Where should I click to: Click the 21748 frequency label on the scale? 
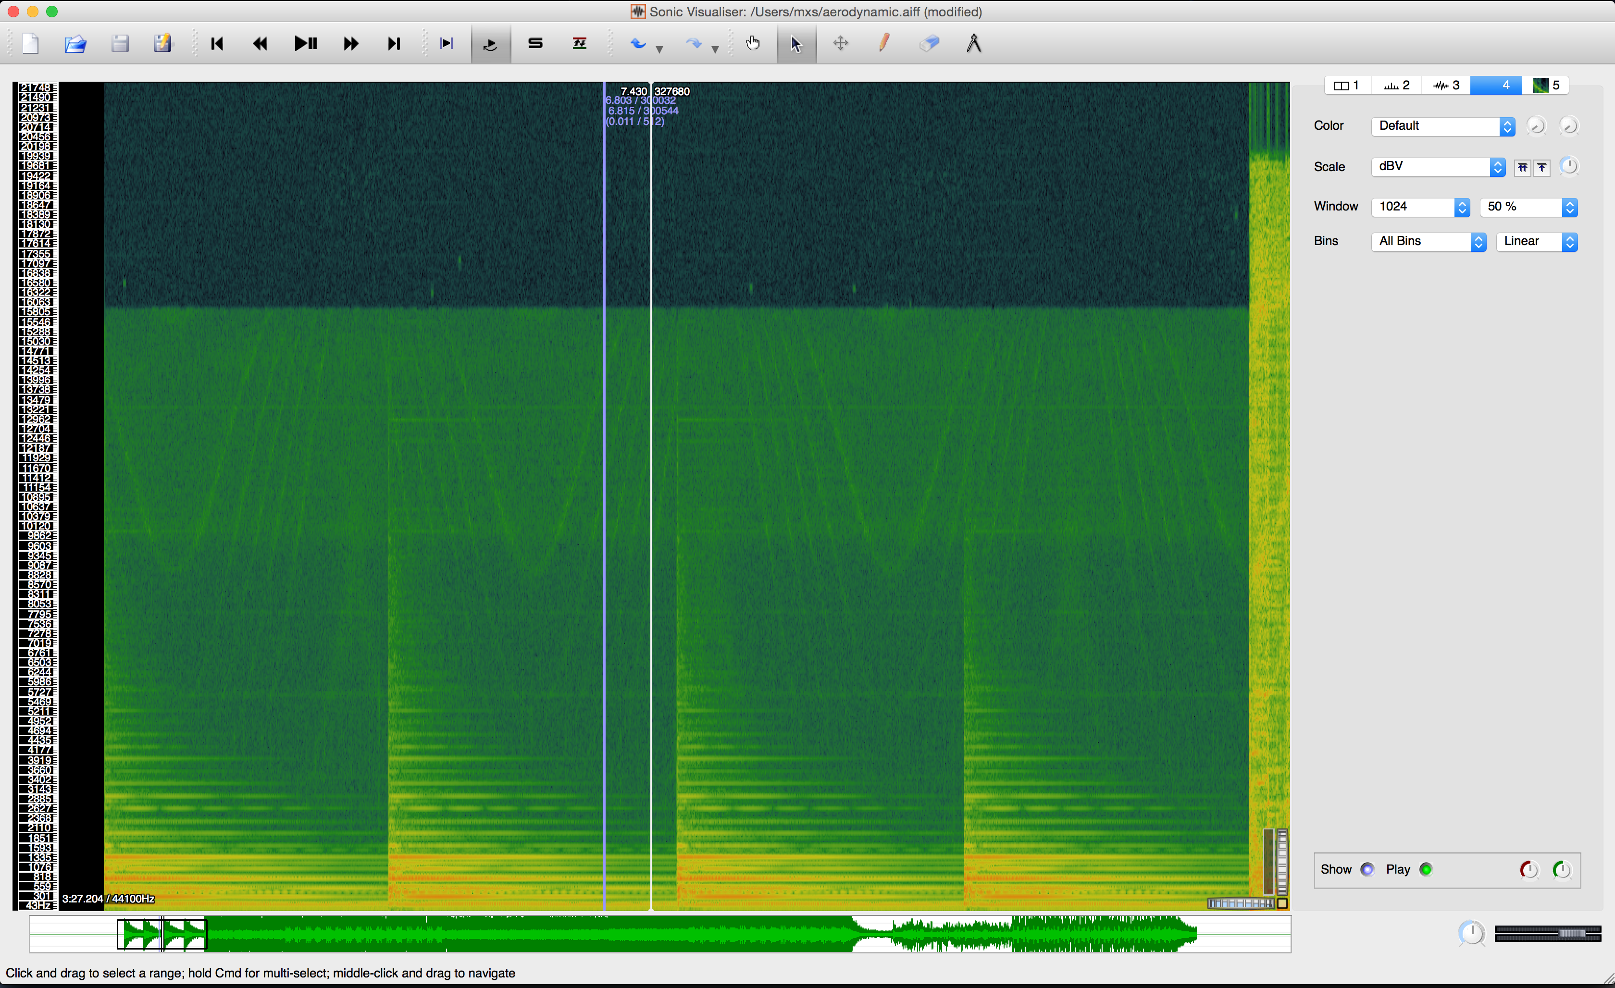36,87
